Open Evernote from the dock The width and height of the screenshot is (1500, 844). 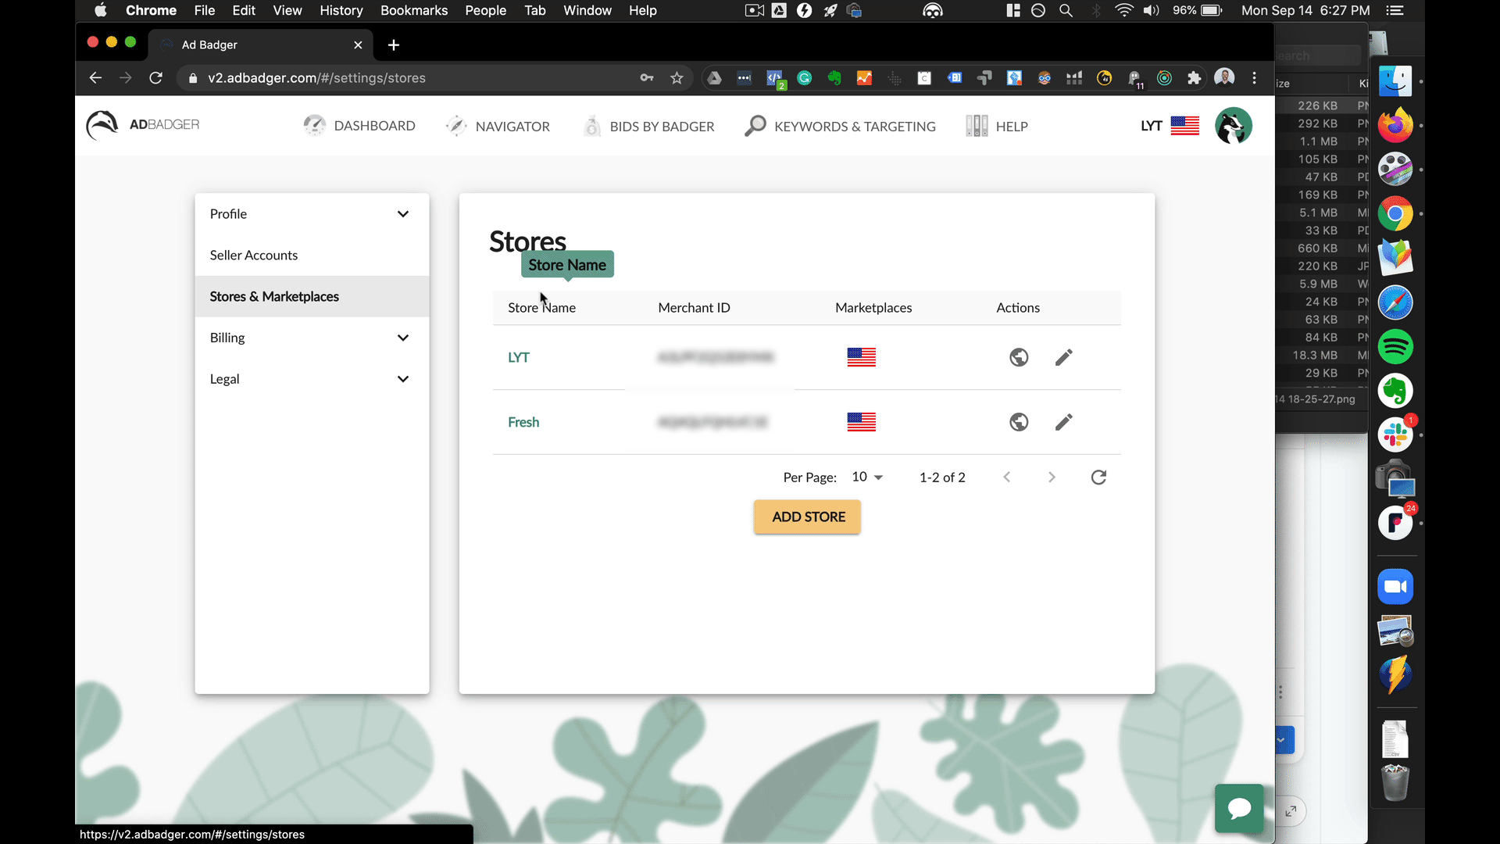tap(1395, 391)
